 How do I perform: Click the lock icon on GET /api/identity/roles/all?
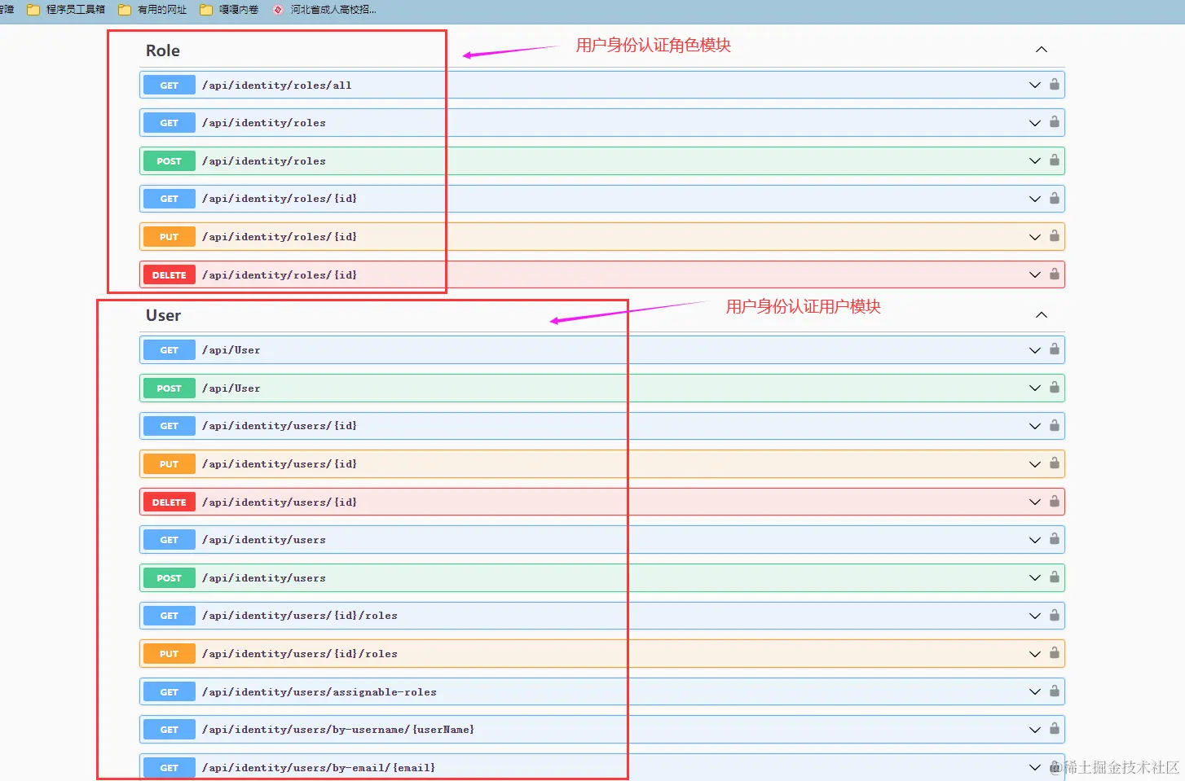[1054, 84]
